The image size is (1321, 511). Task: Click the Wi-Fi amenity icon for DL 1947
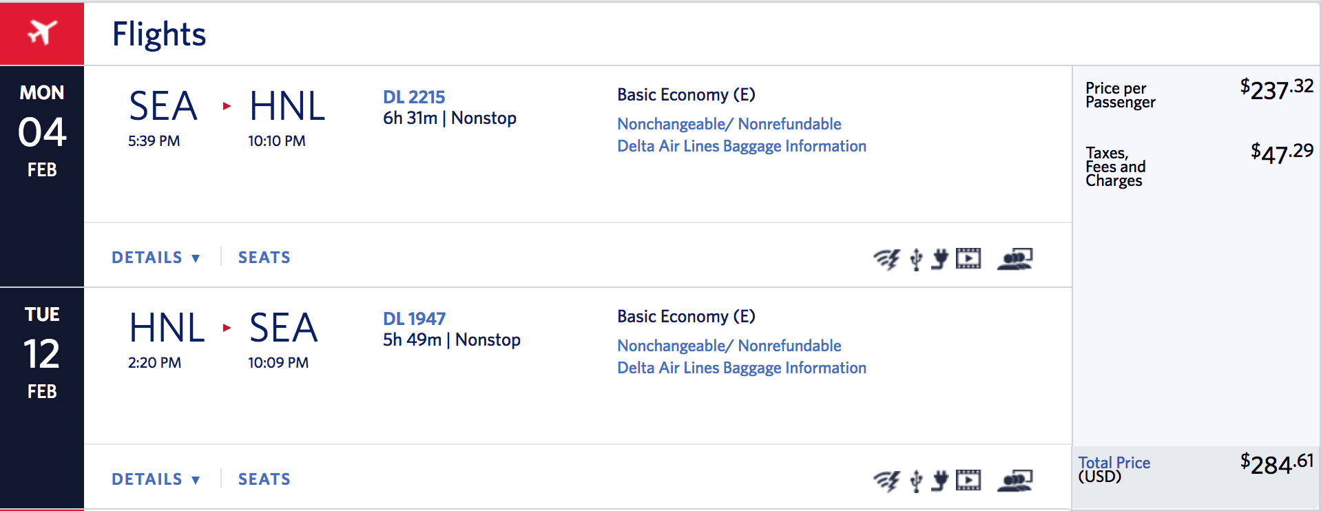coord(887,481)
